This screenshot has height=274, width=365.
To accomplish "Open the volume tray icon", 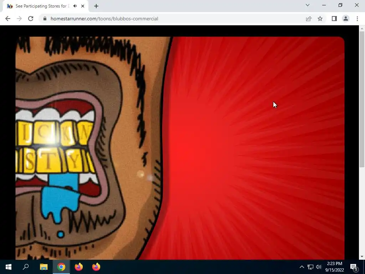I will coord(318,267).
